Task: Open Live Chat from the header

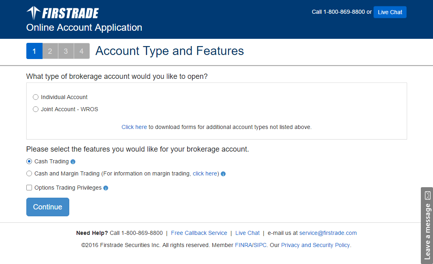Action: point(390,12)
